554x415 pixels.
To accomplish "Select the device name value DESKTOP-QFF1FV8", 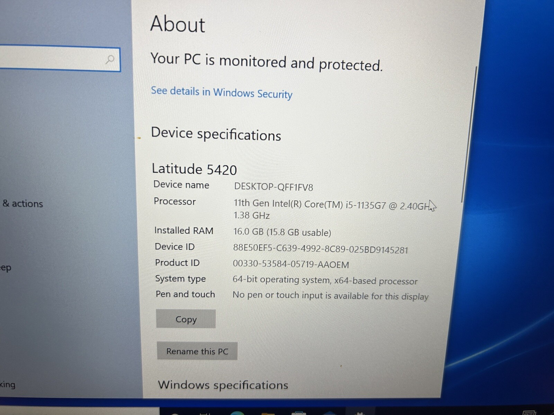I will pyautogui.click(x=274, y=187).
